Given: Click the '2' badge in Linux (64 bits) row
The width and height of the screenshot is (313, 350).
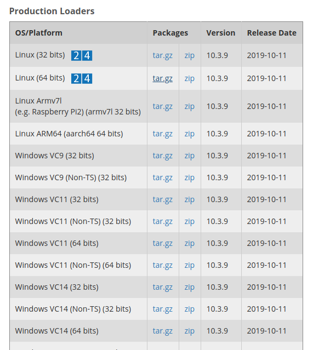Looking at the screenshot, I should pyautogui.click(x=76, y=78).
